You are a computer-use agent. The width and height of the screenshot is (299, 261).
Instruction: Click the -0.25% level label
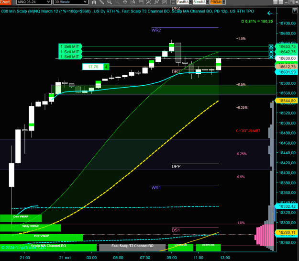[x=242, y=154]
